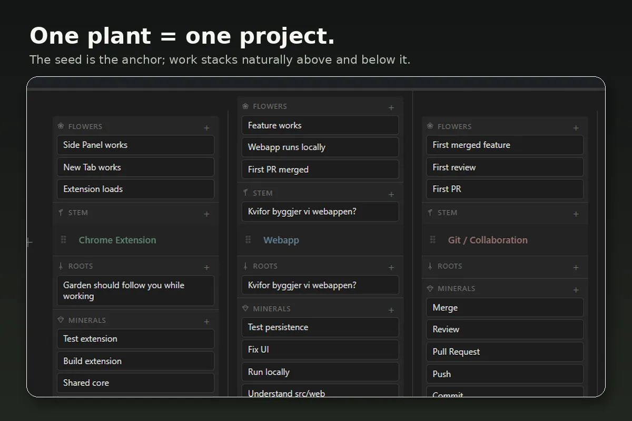The height and width of the screenshot is (421, 632).
Task: Open the Run locally card
Action: 320,372
